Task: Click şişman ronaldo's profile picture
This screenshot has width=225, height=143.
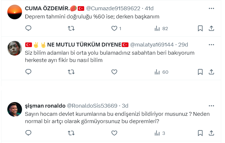Action: (15, 109)
